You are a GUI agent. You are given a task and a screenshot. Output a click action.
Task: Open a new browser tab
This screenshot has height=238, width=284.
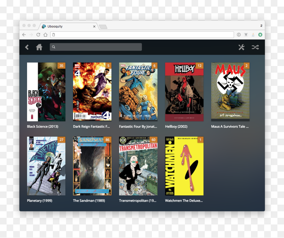pyautogui.click(x=103, y=27)
